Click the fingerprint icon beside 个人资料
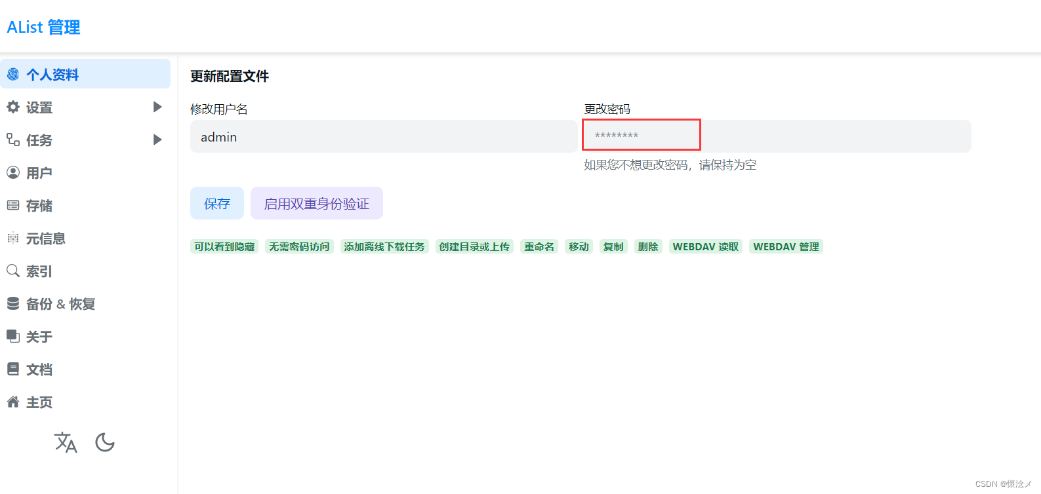 (x=13, y=74)
